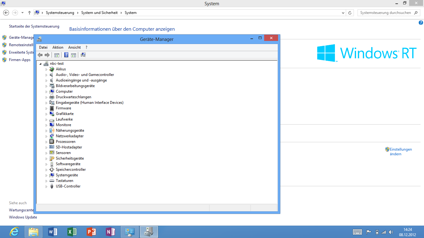
Task: Open File Explorer from the taskbar
Action: coord(34,232)
